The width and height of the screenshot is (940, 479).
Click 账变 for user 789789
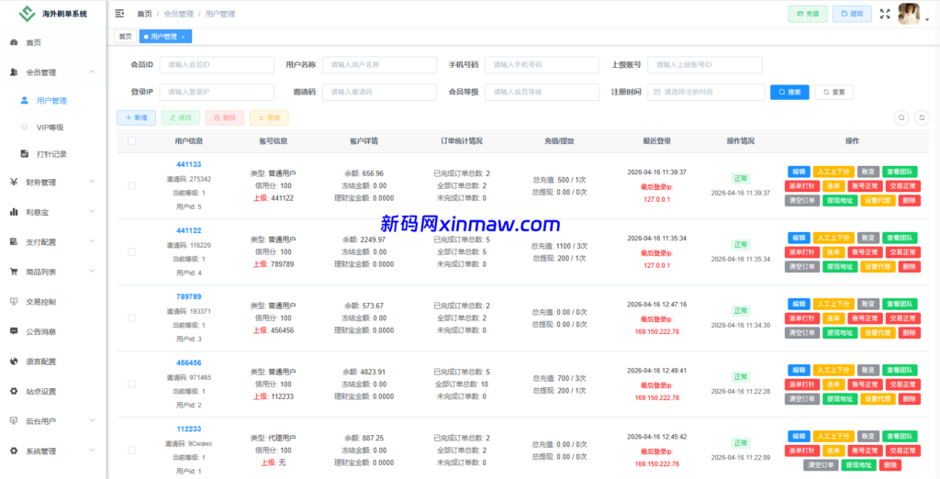[x=868, y=304]
